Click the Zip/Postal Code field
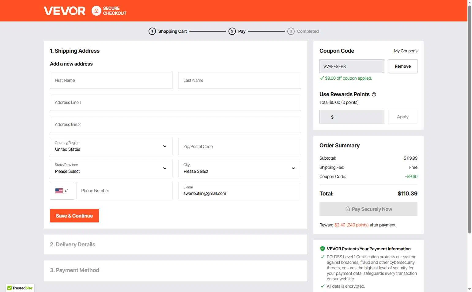Viewport: 472px width, 292px height. [x=240, y=146]
